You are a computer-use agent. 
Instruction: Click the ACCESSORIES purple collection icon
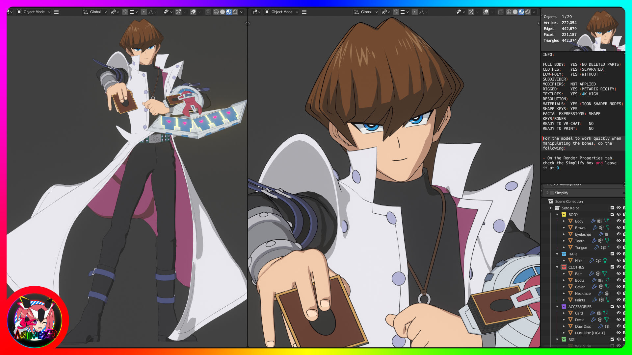coord(564,307)
